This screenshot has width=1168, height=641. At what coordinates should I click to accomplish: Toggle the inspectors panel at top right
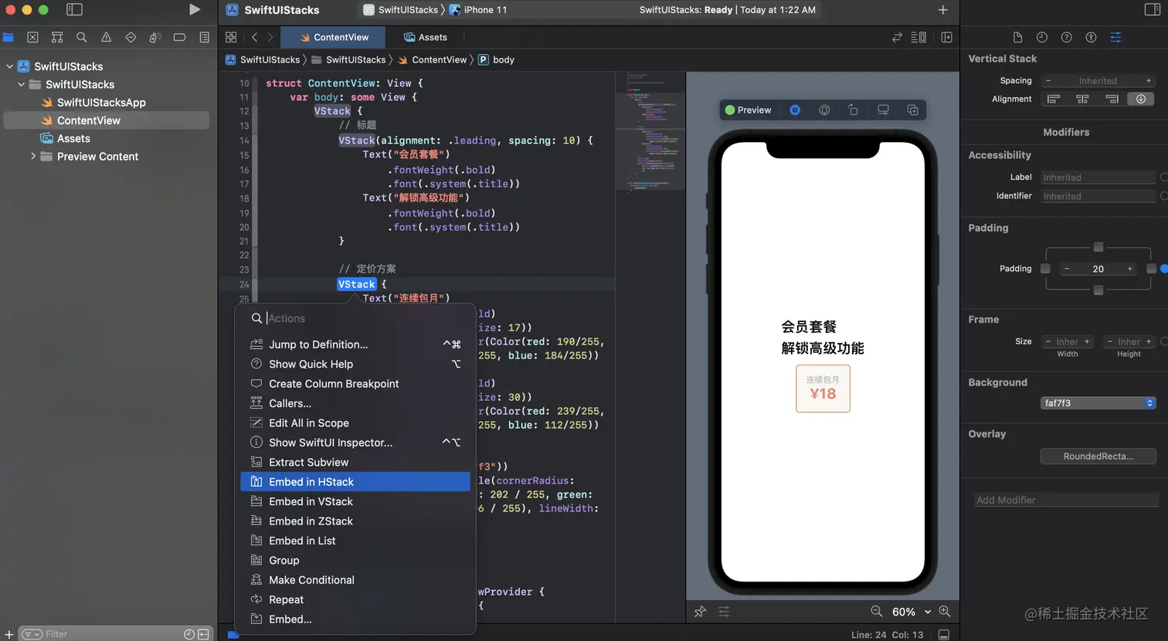tap(1152, 10)
